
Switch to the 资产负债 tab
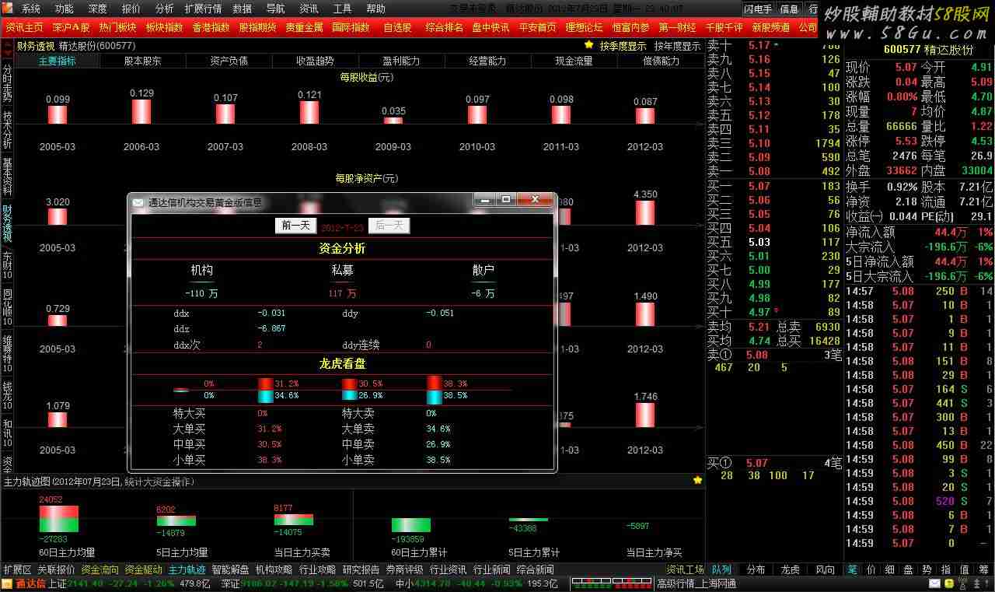click(229, 61)
